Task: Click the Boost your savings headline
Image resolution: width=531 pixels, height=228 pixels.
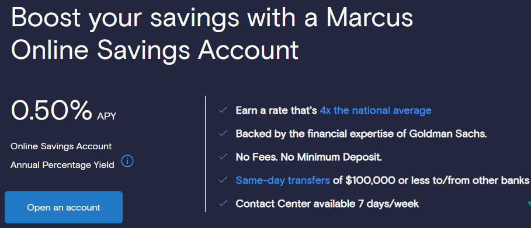Action: [x=212, y=33]
